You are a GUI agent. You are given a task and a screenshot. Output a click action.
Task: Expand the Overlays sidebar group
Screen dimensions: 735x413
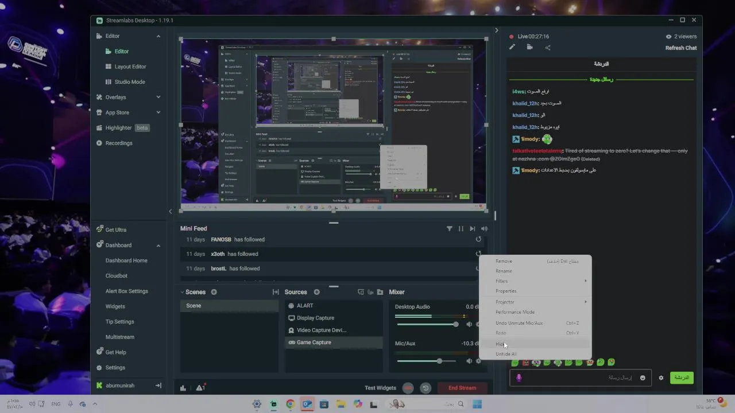(158, 97)
